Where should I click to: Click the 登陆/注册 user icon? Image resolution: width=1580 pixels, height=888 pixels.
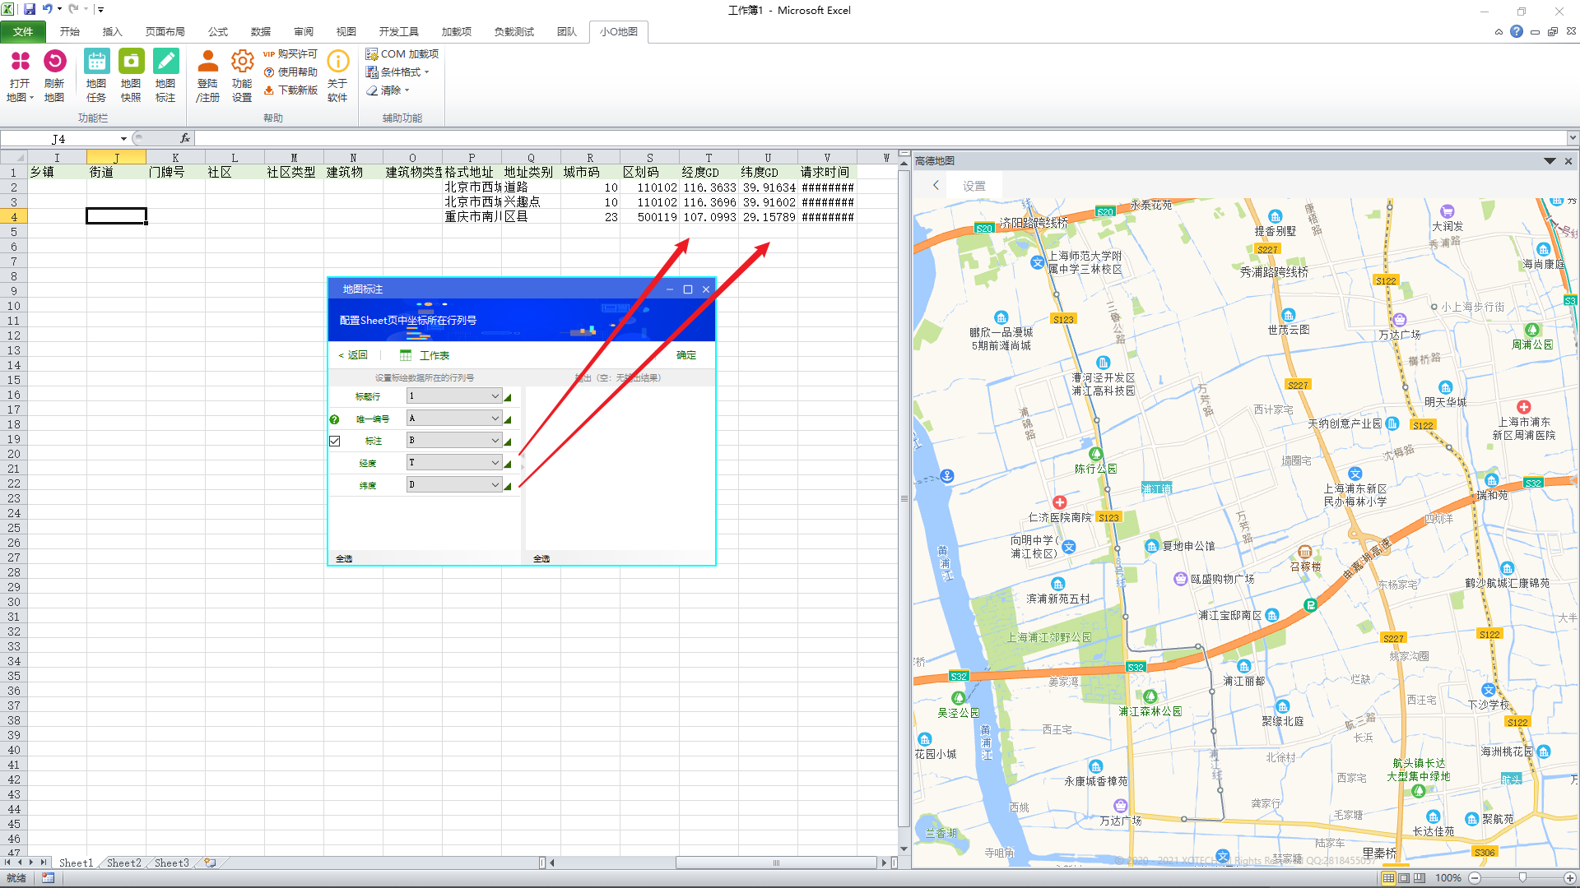[207, 62]
